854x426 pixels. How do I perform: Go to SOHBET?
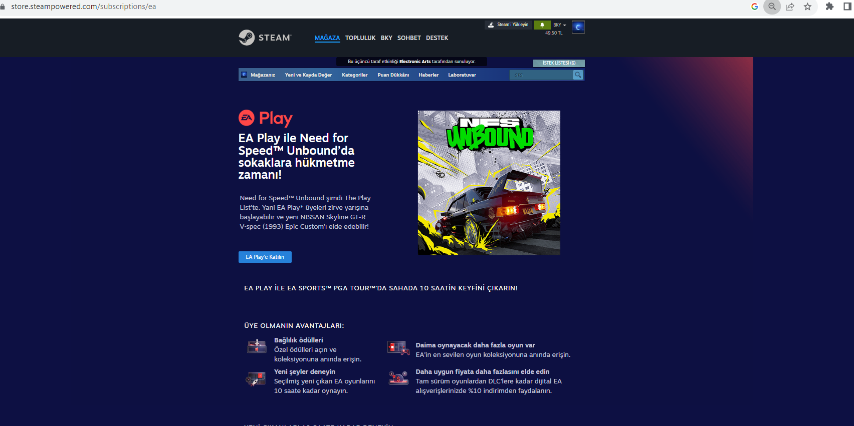click(409, 38)
